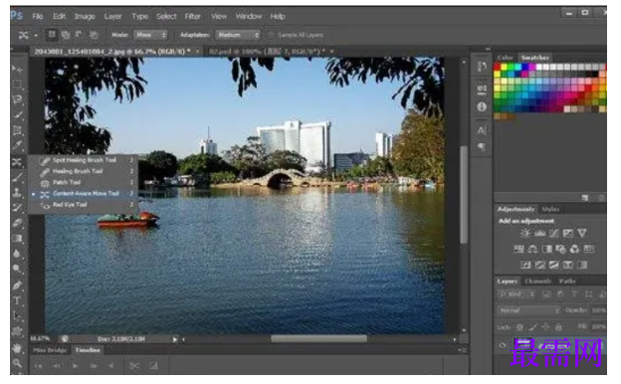Select the Move tool in the toolbox
Screen dimensions: 621x384
[17, 69]
